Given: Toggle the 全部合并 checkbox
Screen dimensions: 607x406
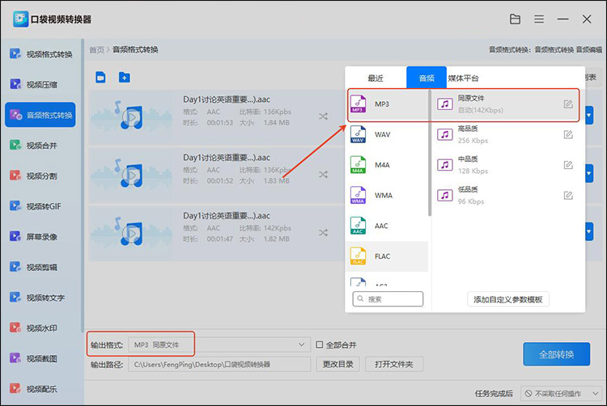Looking at the screenshot, I should [320, 345].
